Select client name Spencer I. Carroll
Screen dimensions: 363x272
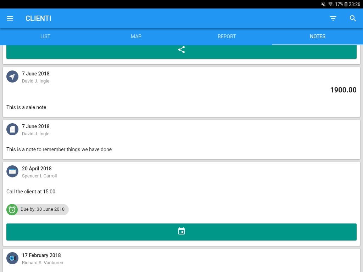[x=39, y=176]
